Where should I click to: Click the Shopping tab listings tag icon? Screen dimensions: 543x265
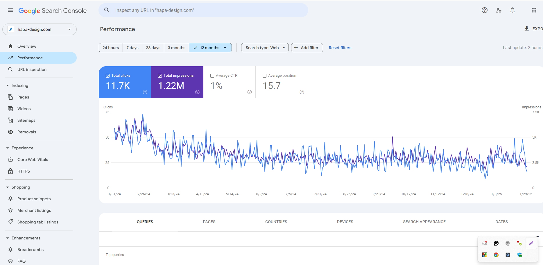[x=10, y=222]
